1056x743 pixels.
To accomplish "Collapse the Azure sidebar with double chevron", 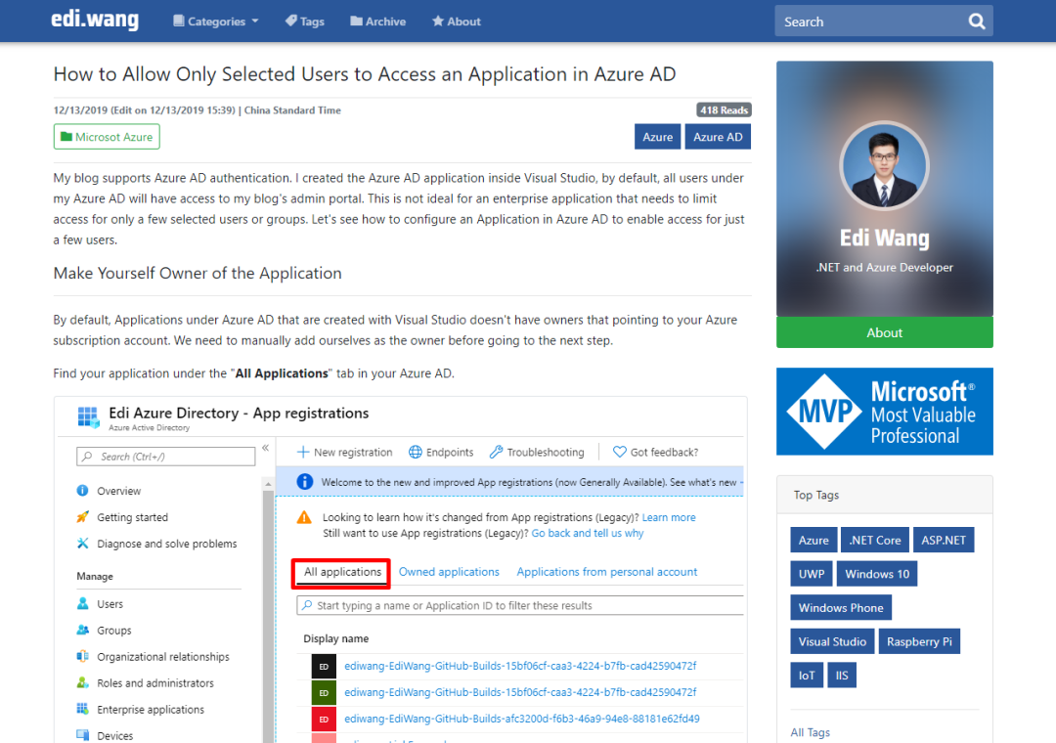I will tap(265, 448).
